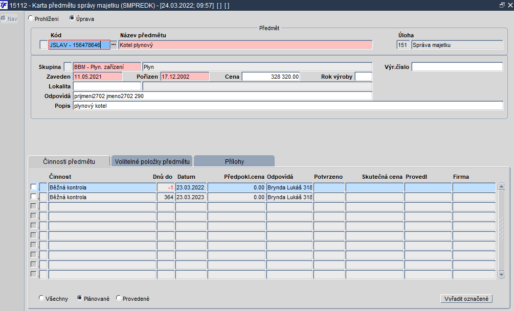Click small square button beside Skupina label

(x=68, y=67)
